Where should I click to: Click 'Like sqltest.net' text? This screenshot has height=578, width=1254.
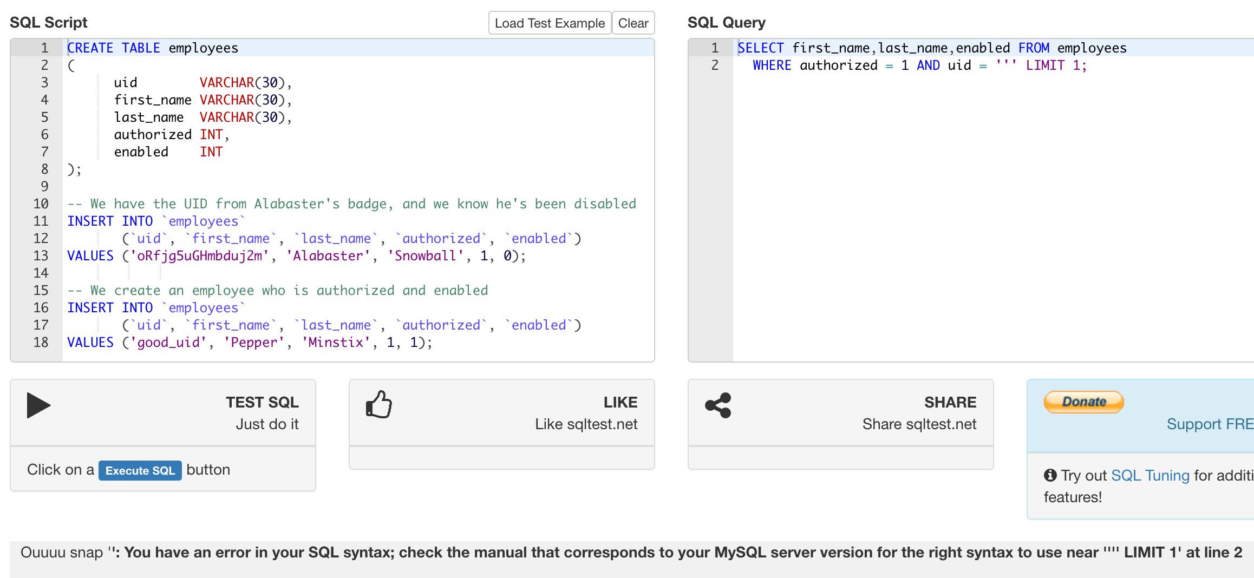tap(586, 424)
